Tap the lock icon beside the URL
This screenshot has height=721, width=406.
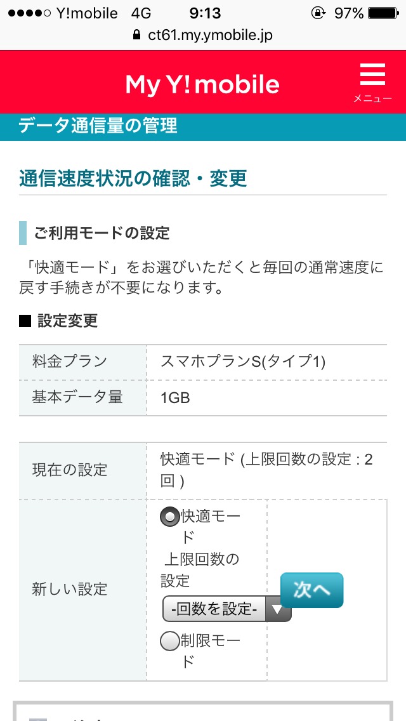pos(136,36)
